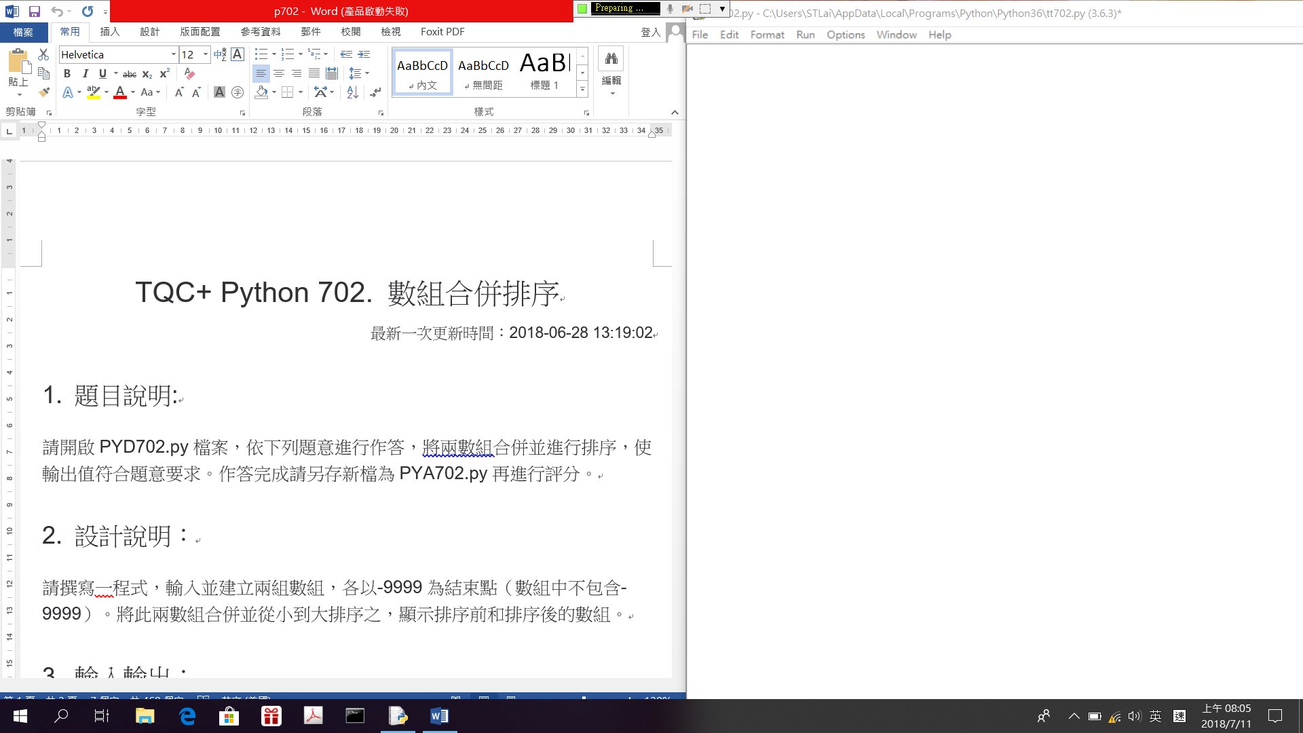Apply red font color with the A swatch

pos(120,92)
